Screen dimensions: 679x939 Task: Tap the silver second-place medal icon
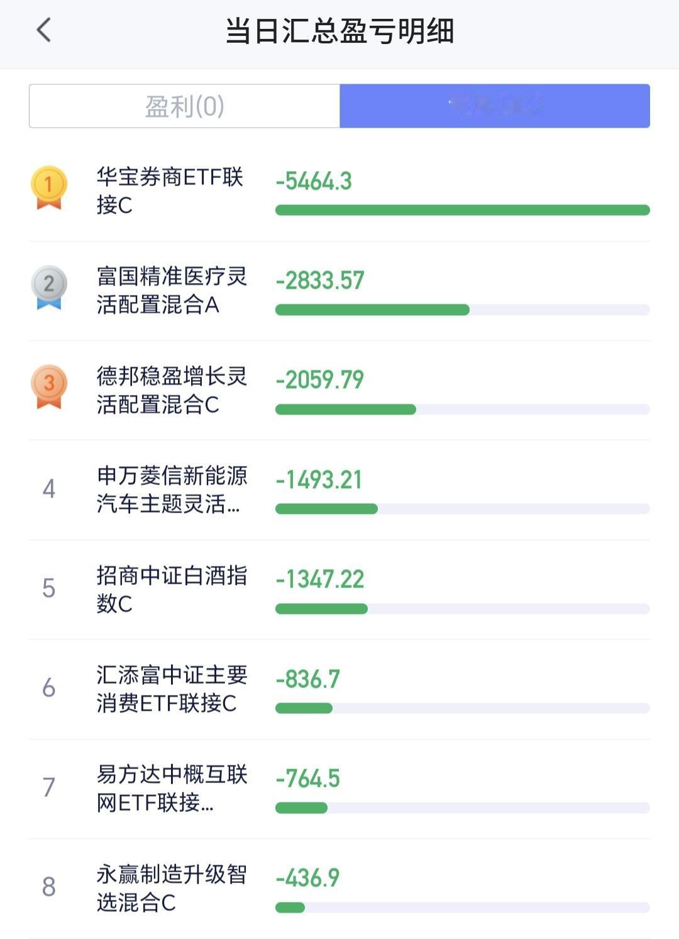48,287
